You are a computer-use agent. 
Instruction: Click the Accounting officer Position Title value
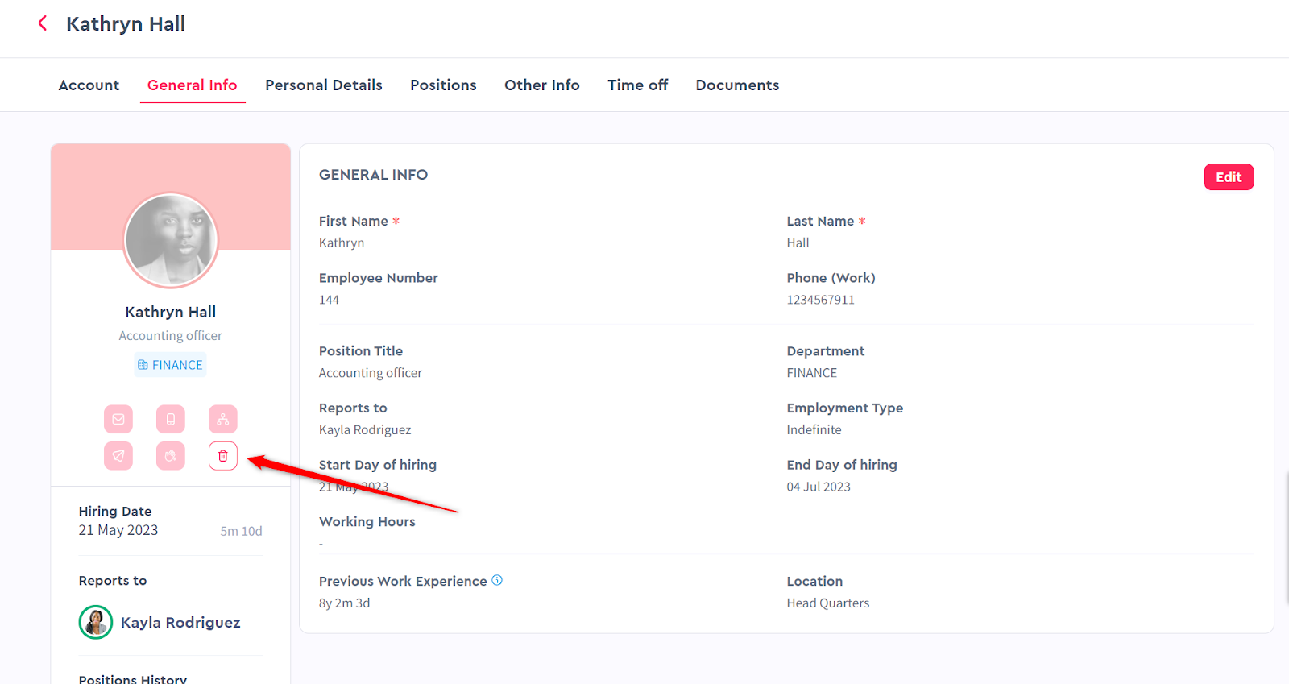point(371,373)
